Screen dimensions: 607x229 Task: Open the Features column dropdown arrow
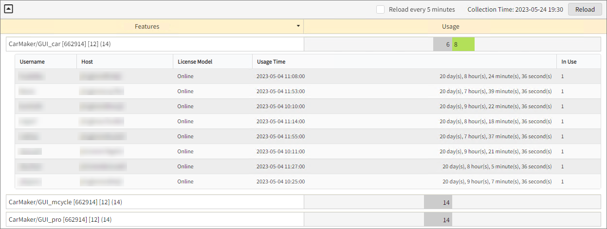298,26
